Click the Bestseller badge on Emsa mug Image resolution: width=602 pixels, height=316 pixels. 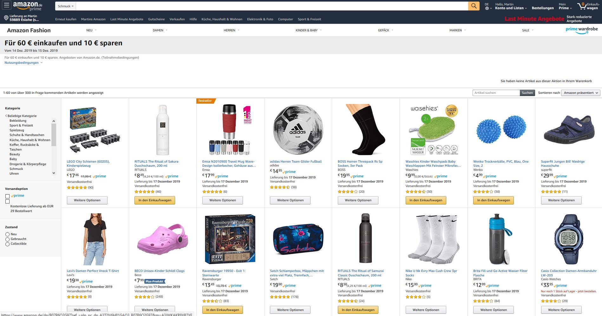point(206,101)
